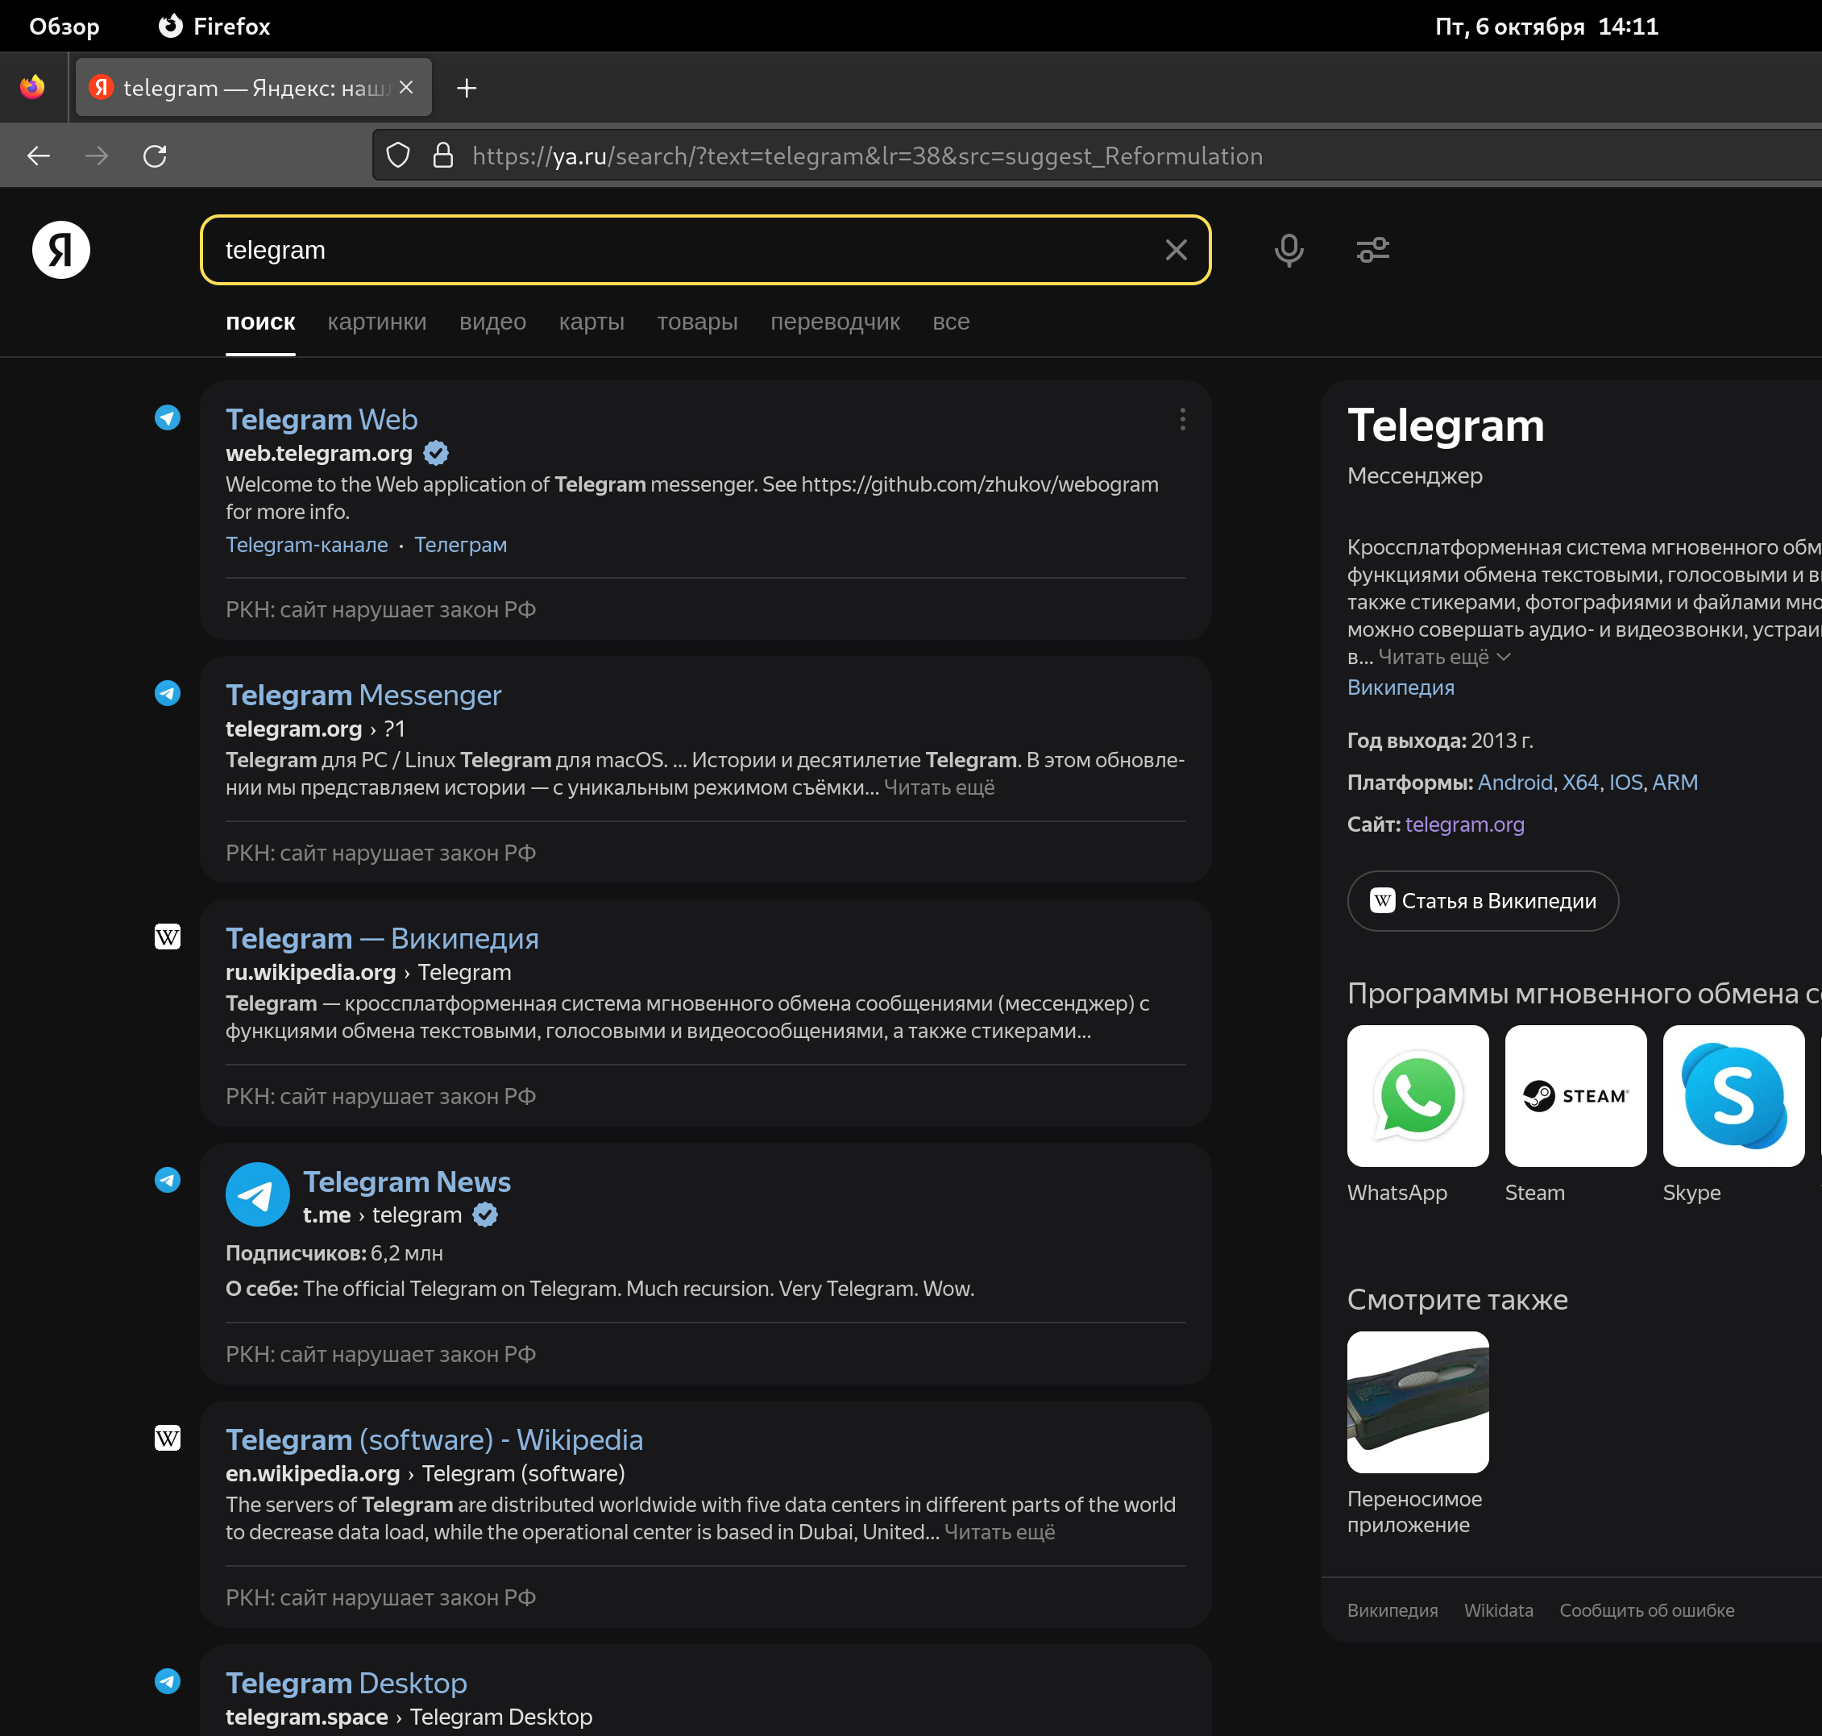Open the IOS platform link

[x=1626, y=783]
